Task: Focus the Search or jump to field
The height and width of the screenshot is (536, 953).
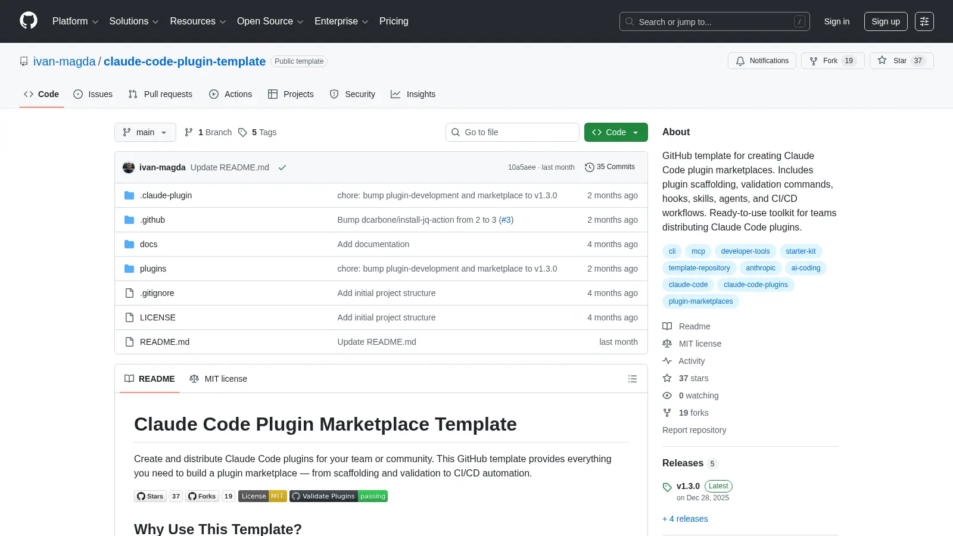Action: (714, 21)
